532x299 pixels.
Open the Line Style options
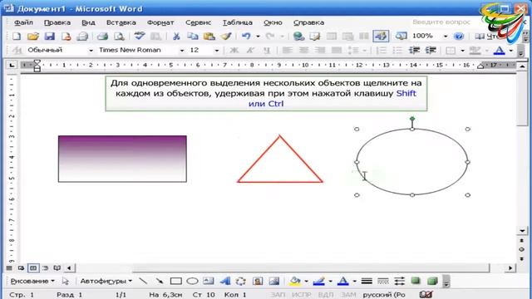[367, 281]
